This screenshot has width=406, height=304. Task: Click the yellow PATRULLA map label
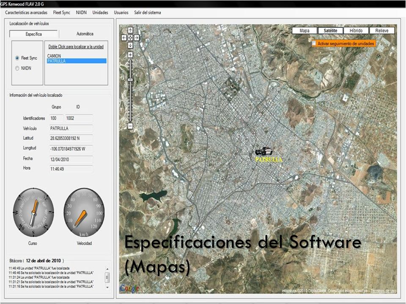coord(269,160)
